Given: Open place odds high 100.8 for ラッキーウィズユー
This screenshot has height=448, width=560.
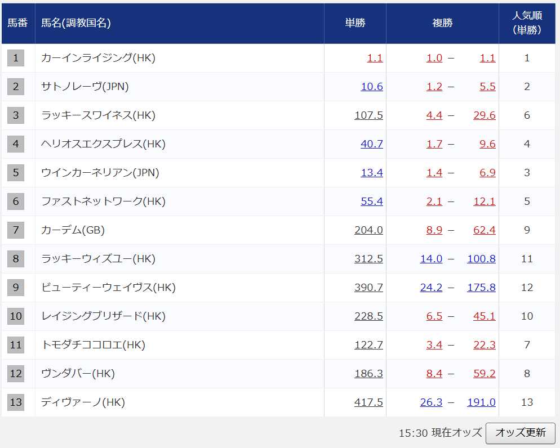Looking at the screenshot, I should coord(482,259).
